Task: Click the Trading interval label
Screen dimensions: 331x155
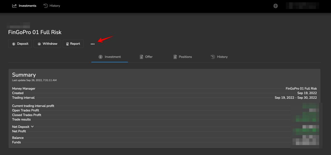Action: pyautogui.click(x=23, y=98)
